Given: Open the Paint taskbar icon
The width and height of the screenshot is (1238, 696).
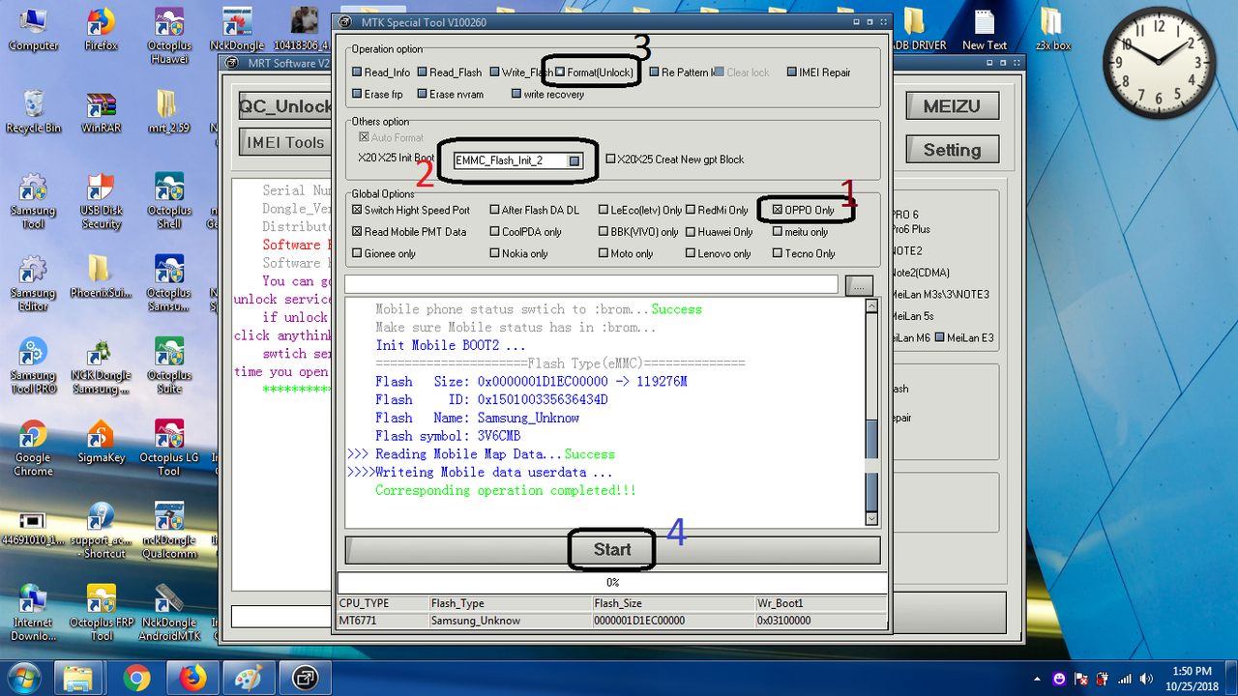Looking at the screenshot, I should 249,677.
